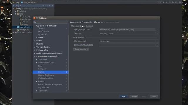Click the Apply button

click(144, 97)
